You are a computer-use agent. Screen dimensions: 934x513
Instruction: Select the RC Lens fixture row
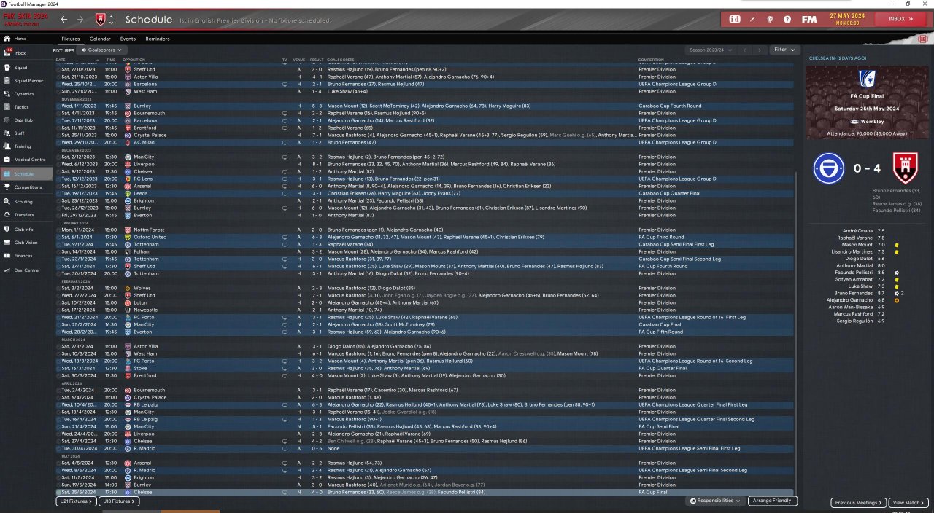tap(425, 179)
